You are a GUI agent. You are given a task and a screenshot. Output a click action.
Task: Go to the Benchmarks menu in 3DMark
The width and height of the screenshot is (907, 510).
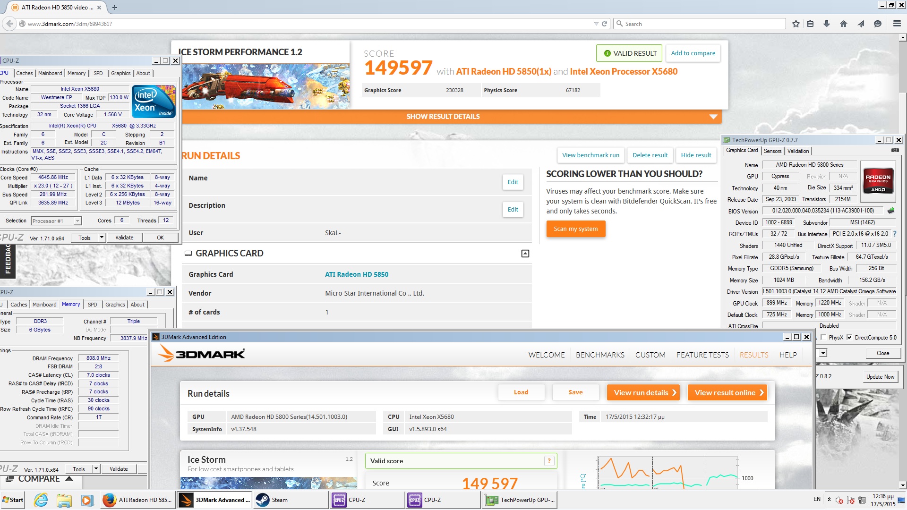tap(600, 355)
